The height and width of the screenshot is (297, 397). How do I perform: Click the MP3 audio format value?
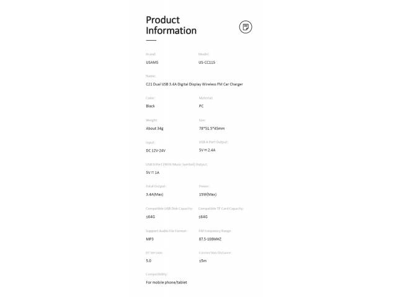click(149, 239)
